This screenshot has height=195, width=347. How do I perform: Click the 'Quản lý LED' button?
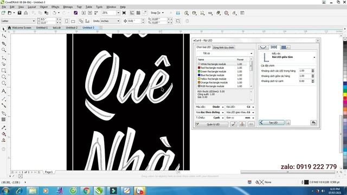pos(212,124)
